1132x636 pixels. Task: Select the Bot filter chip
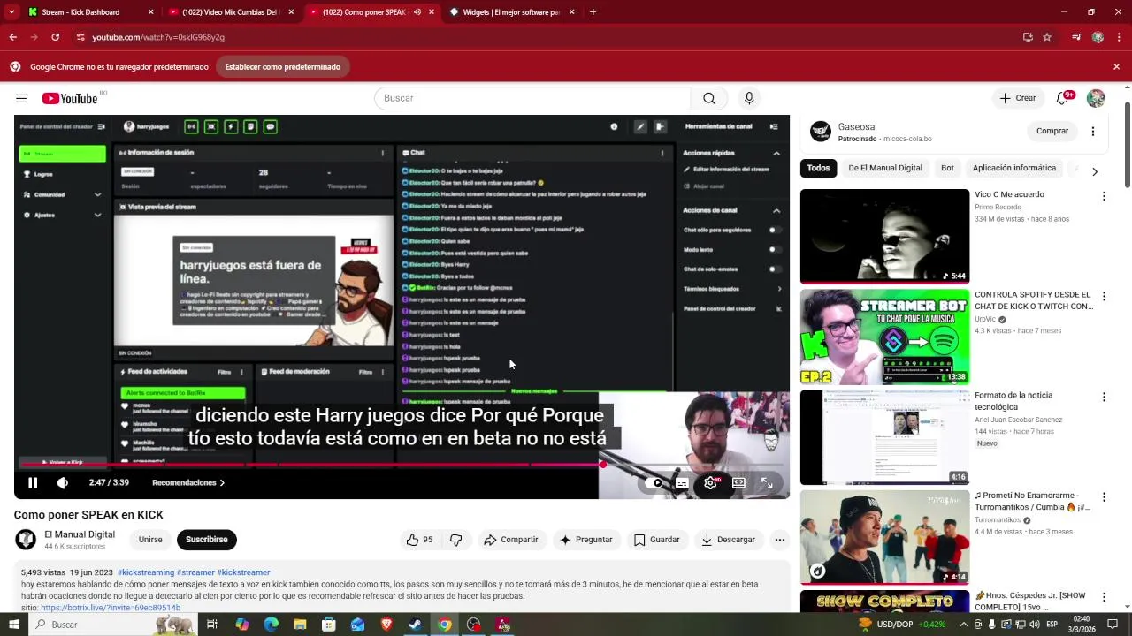click(x=947, y=168)
